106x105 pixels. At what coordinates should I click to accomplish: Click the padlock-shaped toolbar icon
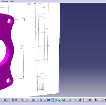pos(13,100)
